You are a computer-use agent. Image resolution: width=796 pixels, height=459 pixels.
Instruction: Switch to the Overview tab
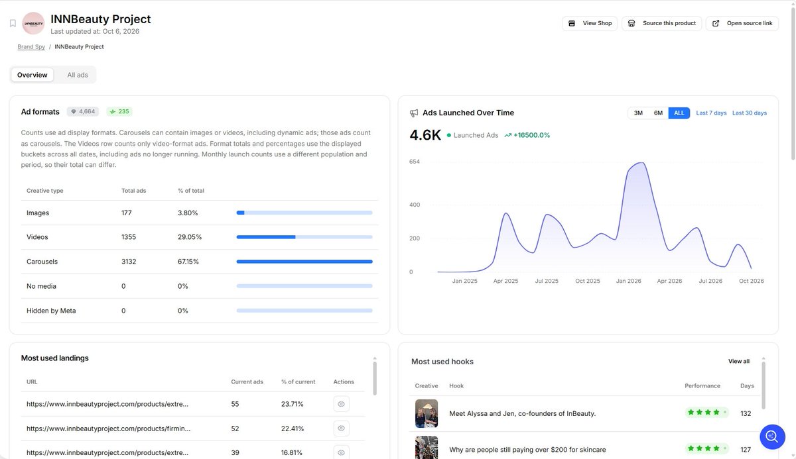coord(33,75)
